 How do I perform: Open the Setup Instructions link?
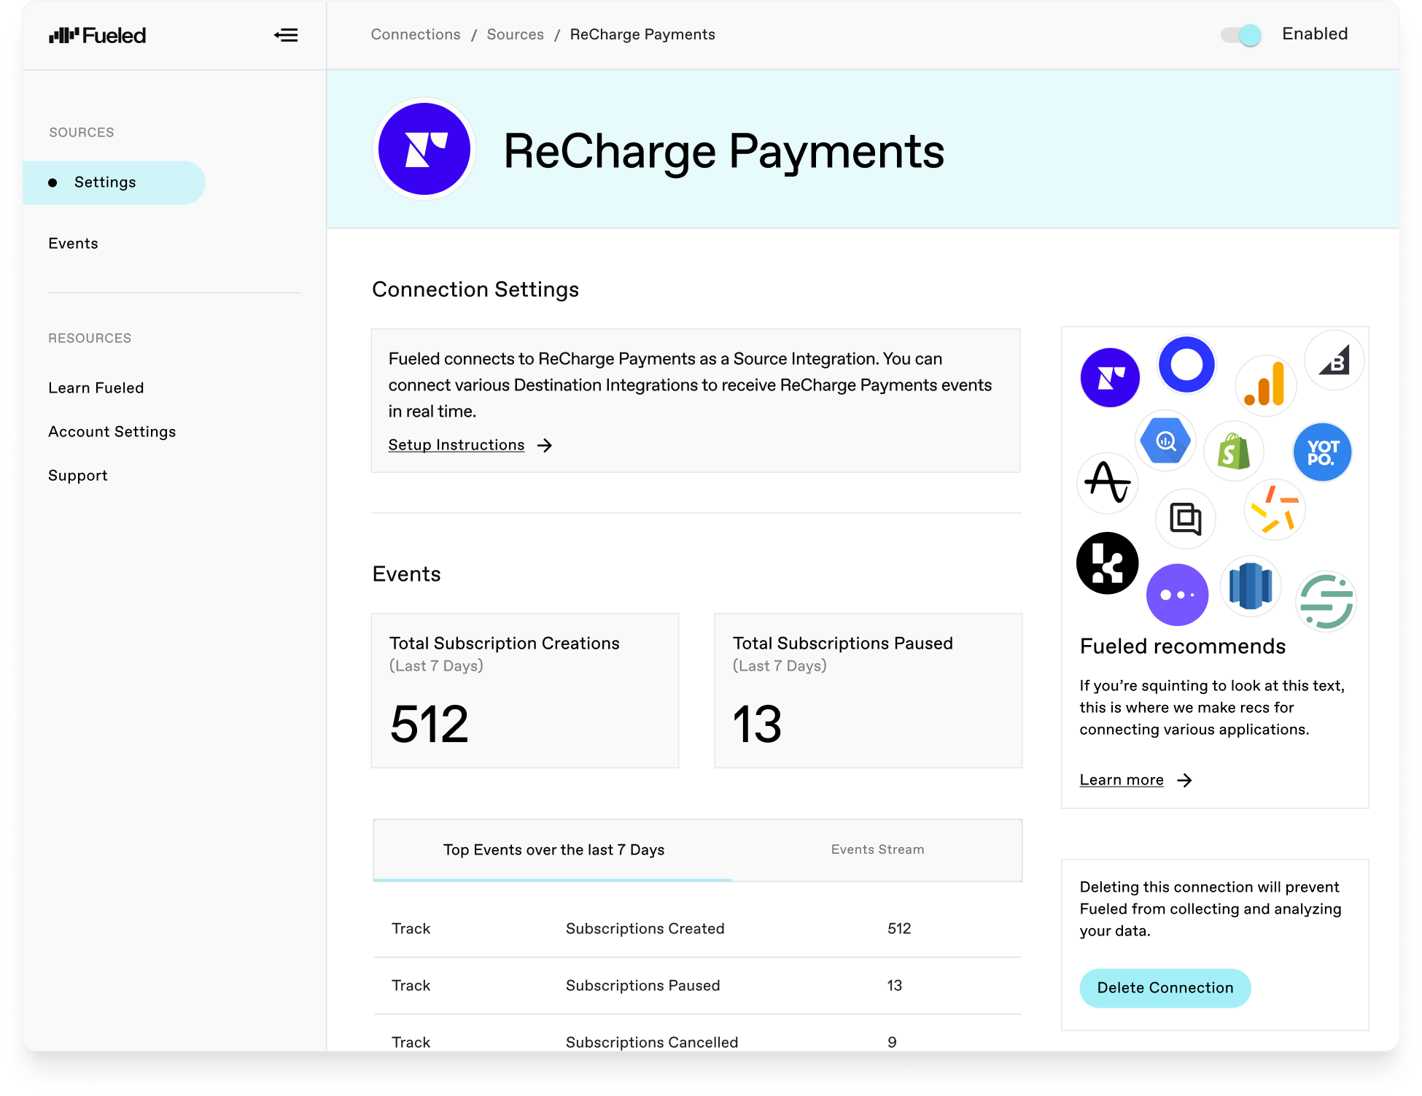[456, 445]
